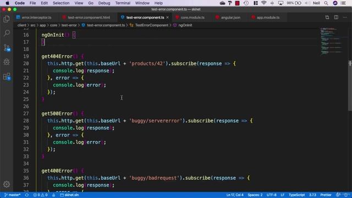Click the test-error folder breadcrumb
The image size is (352, 198).
point(69,25)
